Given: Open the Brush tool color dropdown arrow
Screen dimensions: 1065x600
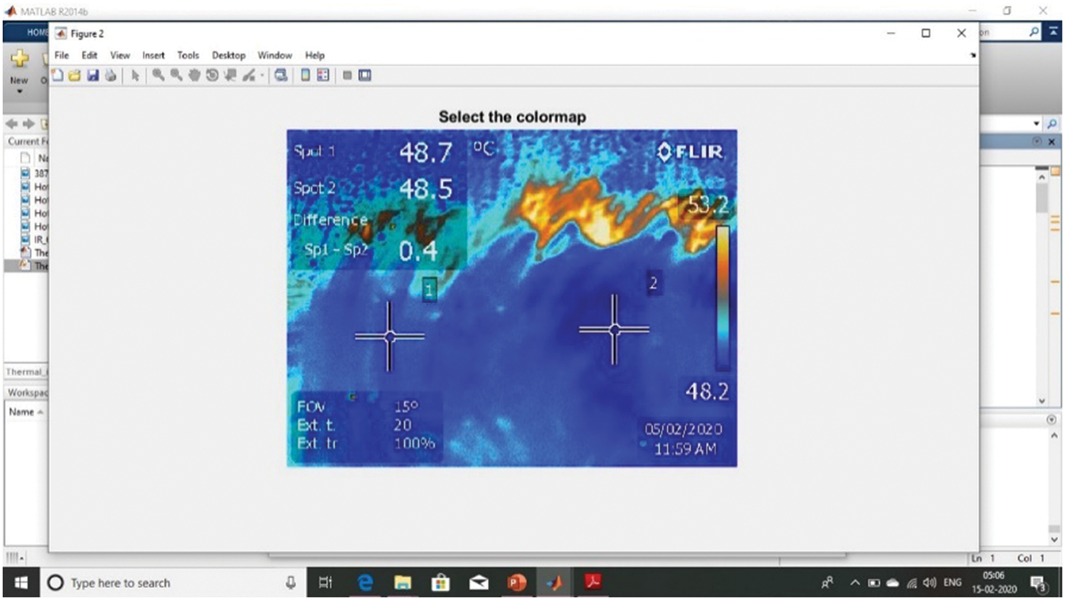Looking at the screenshot, I should tap(262, 76).
